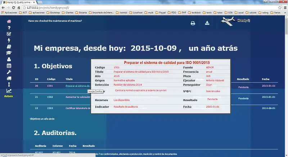Select the person user icon
288x157 pixels.
click(9, 59)
